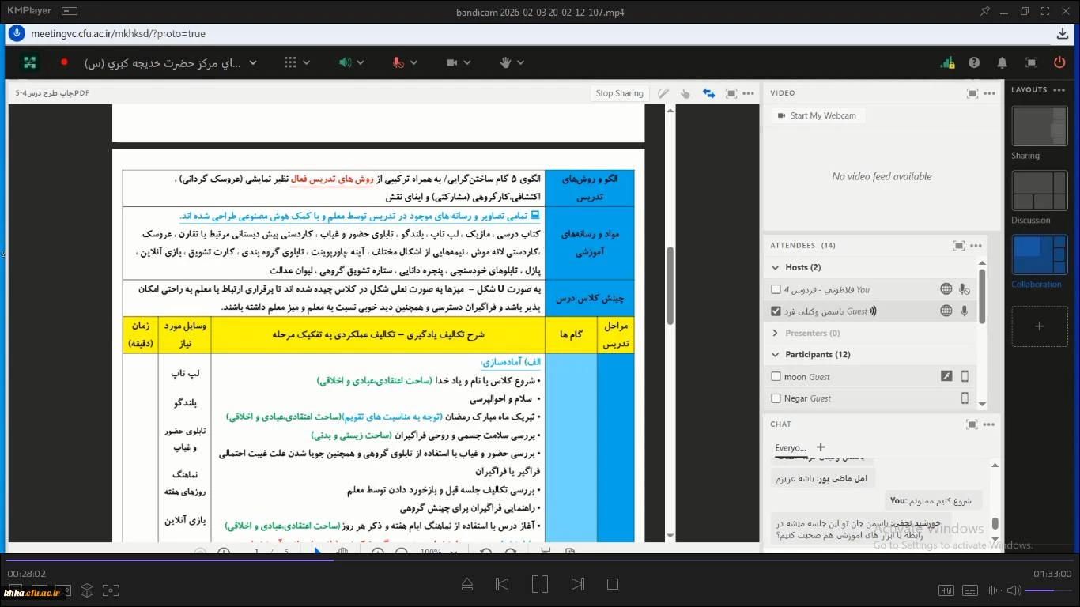This screenshot has width=1080, height=607.
Task: Select the Sharing layout thumbnail
Action: pyautogui.click(x=1040, y=127)
